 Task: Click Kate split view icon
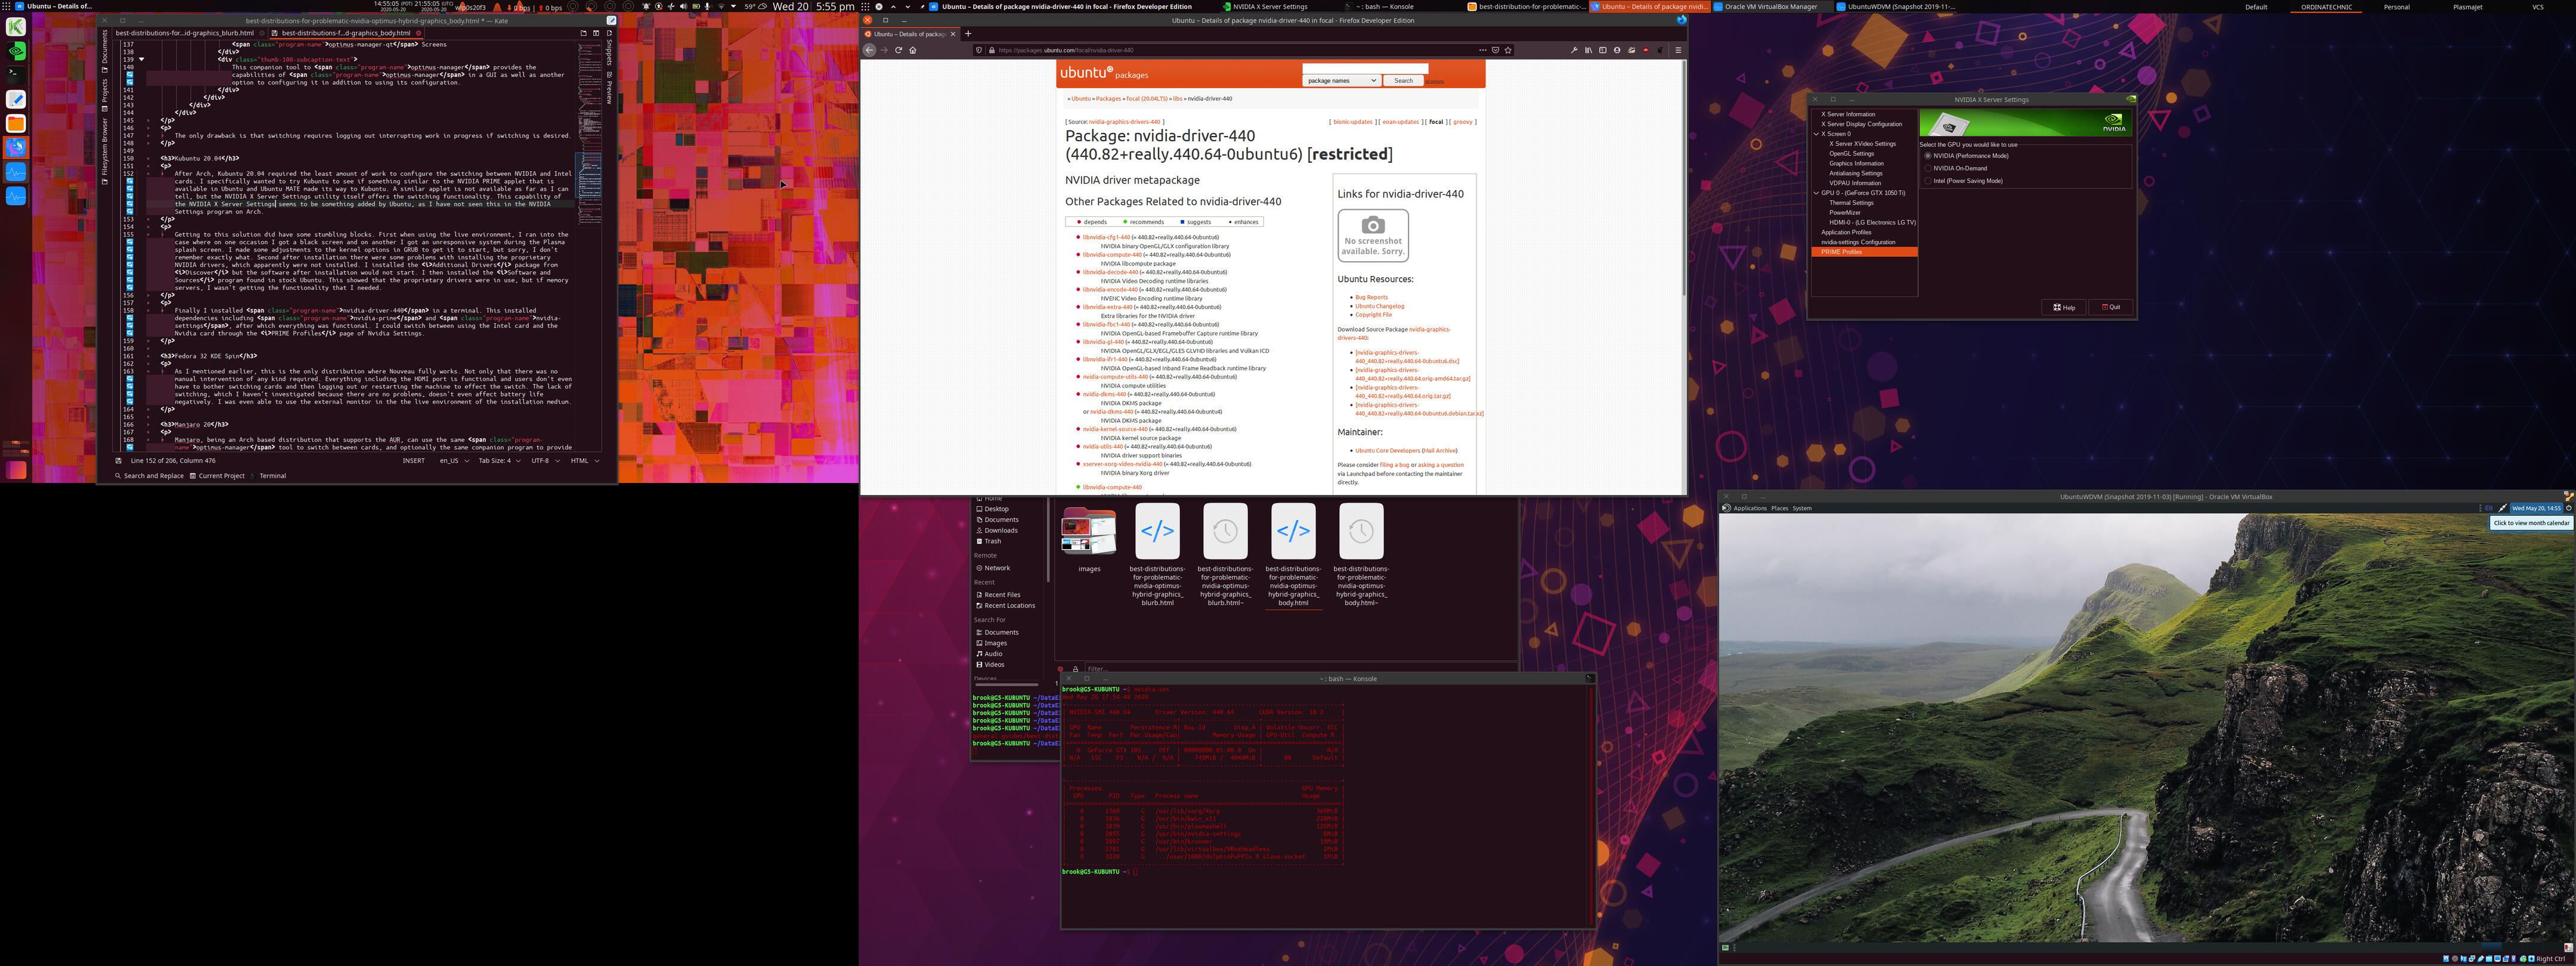(596, 33)
